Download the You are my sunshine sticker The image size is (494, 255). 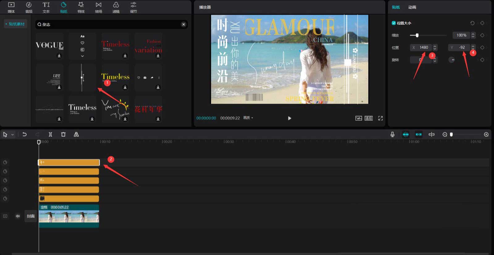tap(125, 119)
